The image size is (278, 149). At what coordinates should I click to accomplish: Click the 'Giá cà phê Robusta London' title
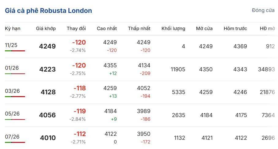pyautogui.click(x=48, y=11)
